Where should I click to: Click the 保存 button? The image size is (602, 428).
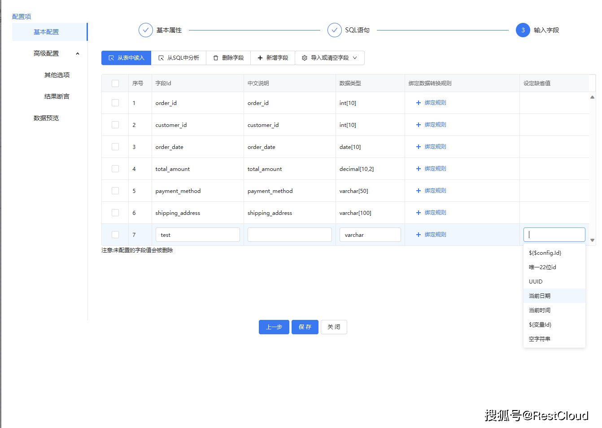click(305, 327)
